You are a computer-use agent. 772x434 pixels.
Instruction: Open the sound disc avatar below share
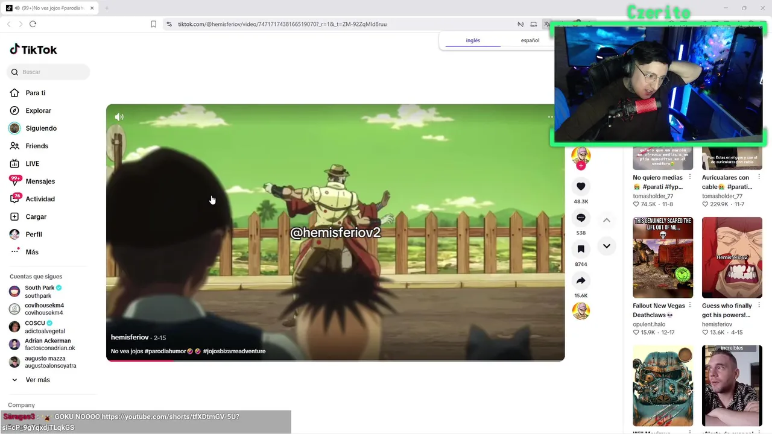tap(581, 311)
